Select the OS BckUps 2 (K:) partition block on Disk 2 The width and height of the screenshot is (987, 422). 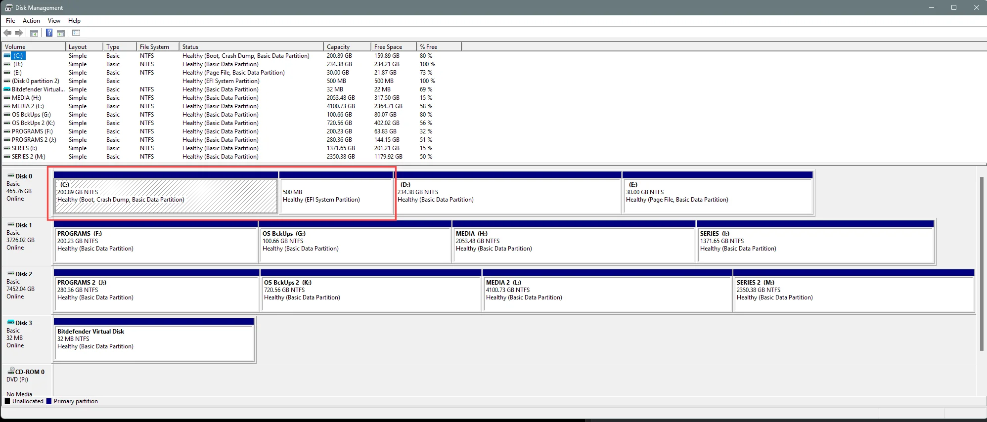[371, 291]
